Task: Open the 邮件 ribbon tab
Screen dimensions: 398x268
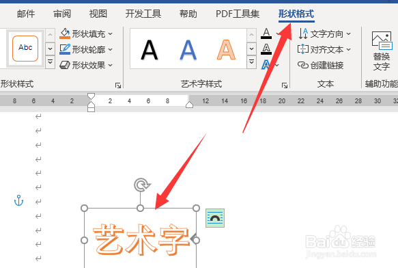Action: [x=26, y=14]
